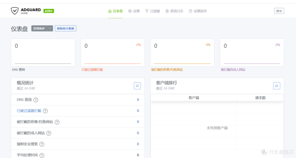
Task: Open the 已被过滤器拦截 link in statistics
Action: click(29, 111)
